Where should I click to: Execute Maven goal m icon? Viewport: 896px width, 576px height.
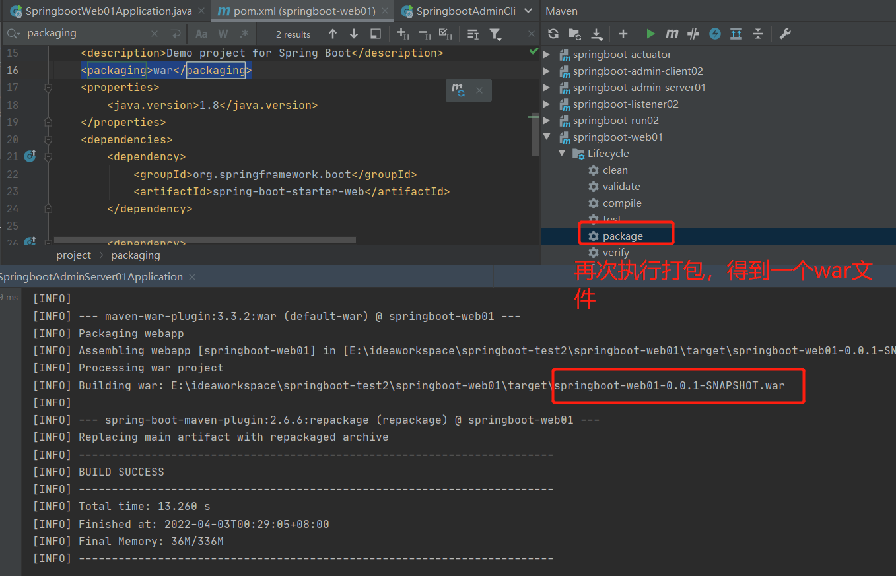(672, 34)
